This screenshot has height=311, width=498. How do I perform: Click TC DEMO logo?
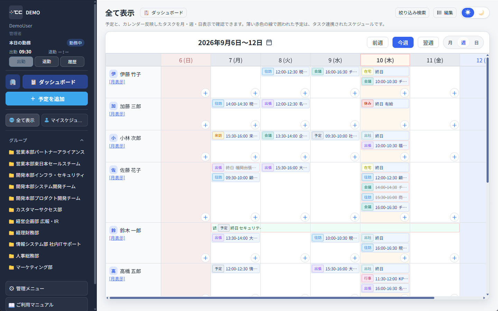pyautogui.click(x=25, y=12)
